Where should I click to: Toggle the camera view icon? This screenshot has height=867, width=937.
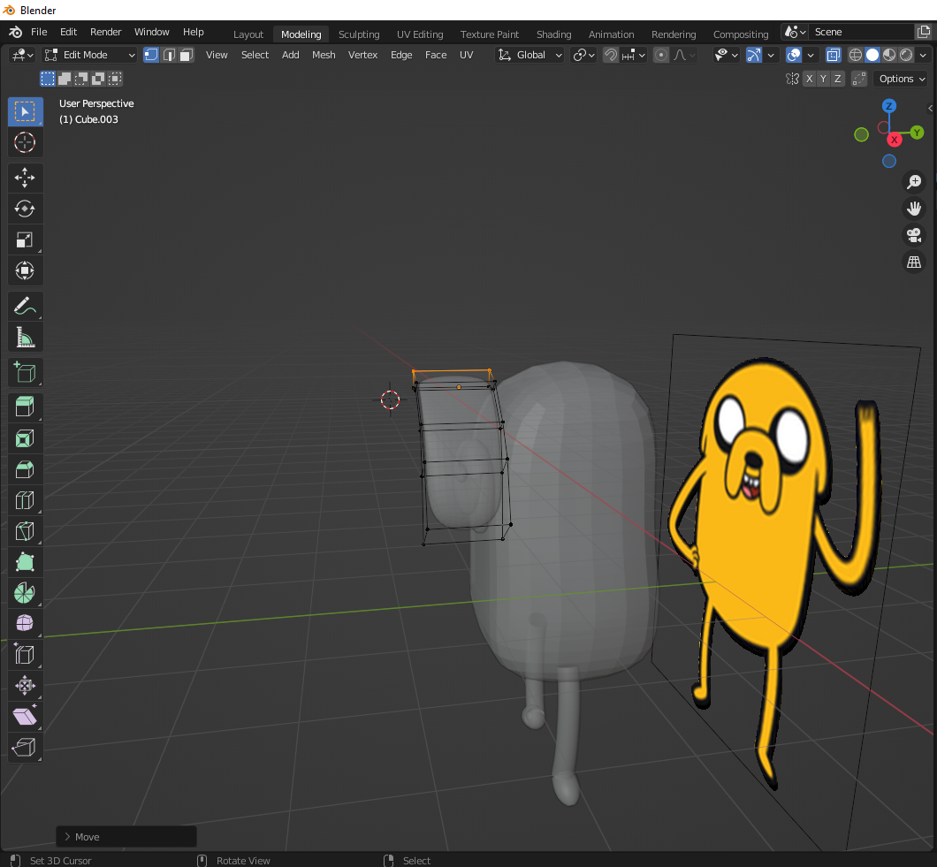coord(914,235)
